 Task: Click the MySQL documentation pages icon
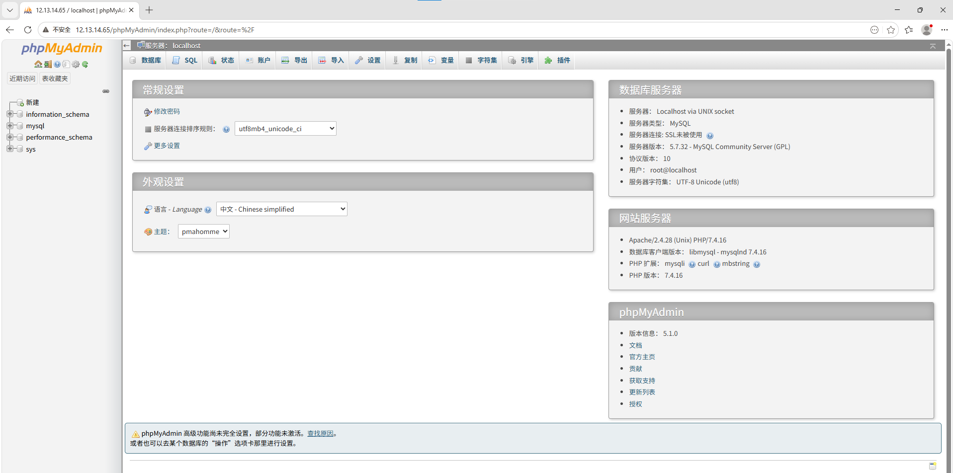(x=66, y=64)
